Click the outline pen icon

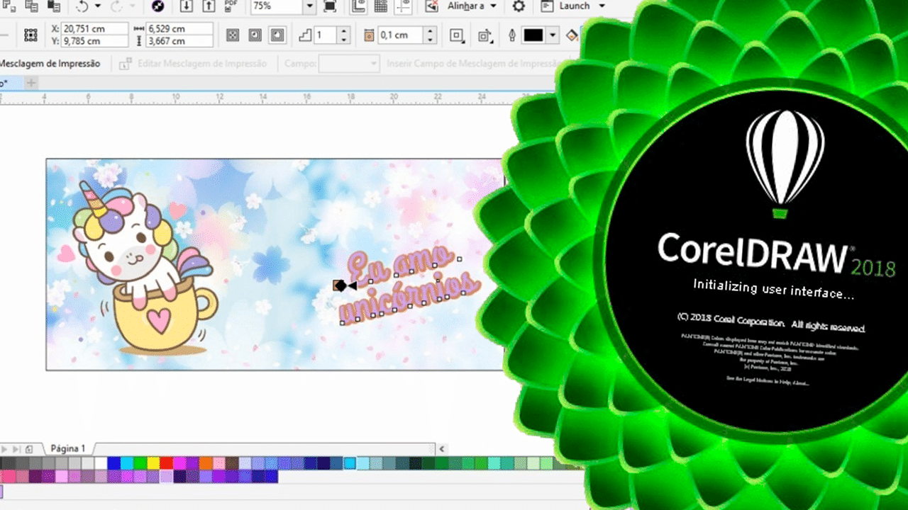click(512, 35)
